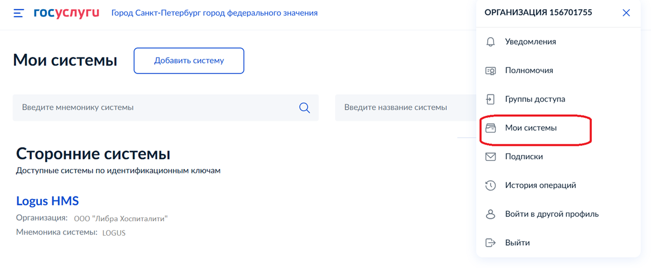The image size is (651, 268).
Task: Open the Logus HMS system link
Action: coord(47,201)
